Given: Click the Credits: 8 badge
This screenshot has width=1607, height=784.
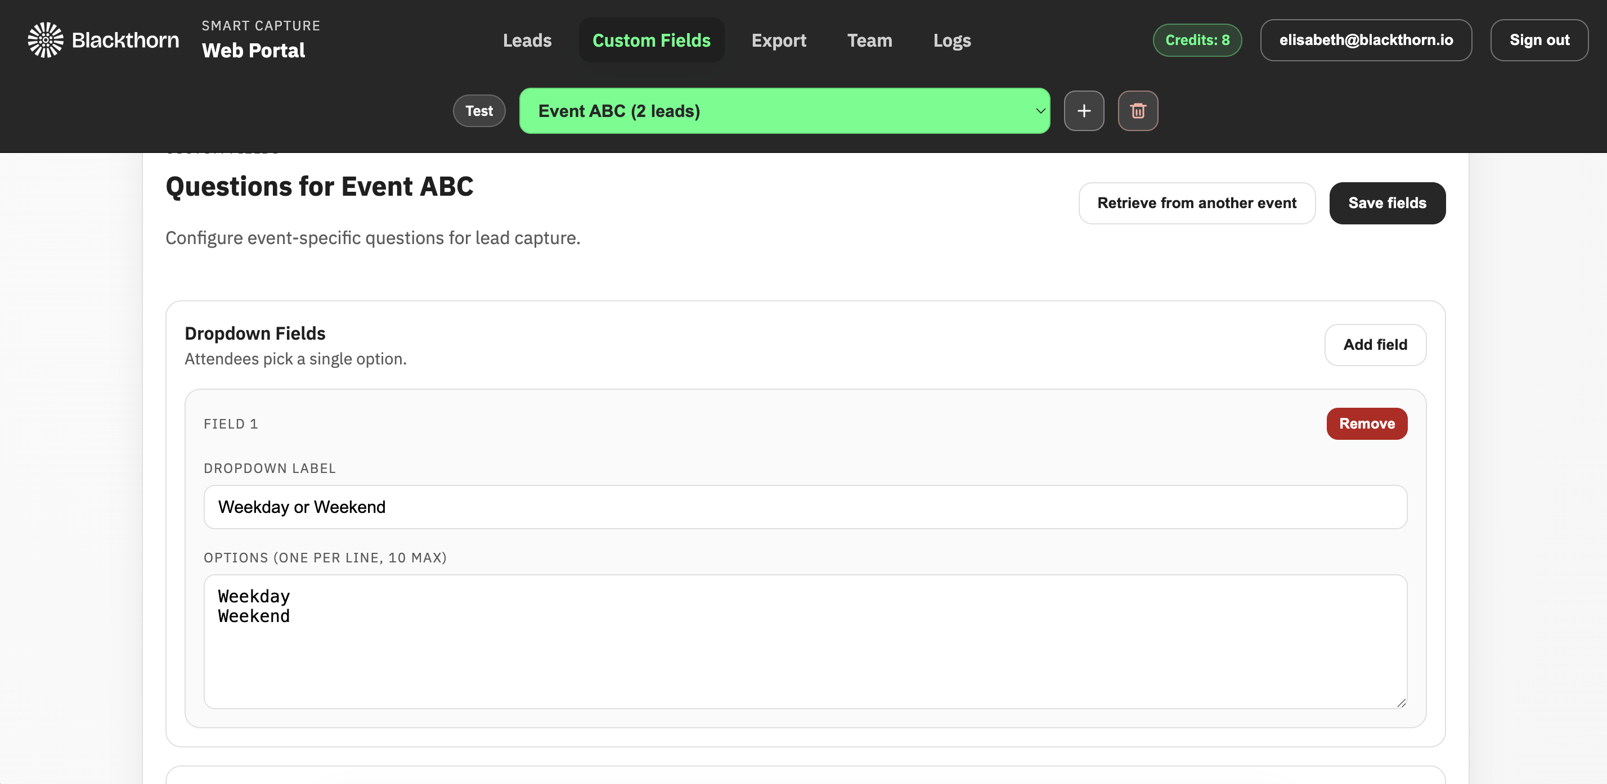Looking at the screenshot, I should (x=1196, y=39).
